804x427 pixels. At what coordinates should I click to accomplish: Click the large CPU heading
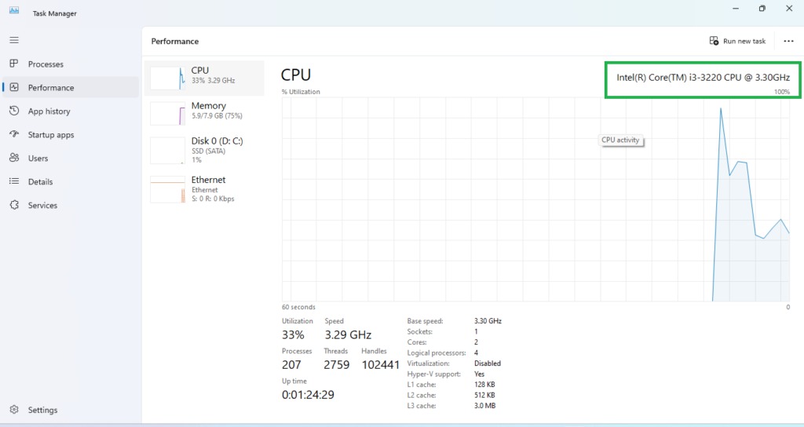coord(296,75)
